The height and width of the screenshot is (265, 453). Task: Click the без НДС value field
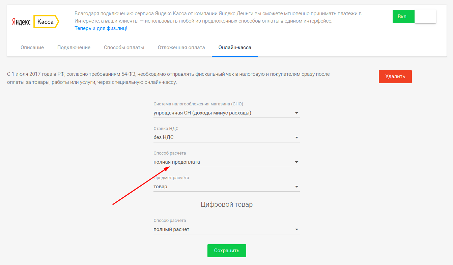[226, 137]
